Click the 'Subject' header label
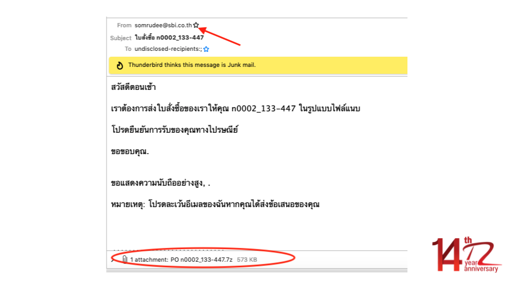514x289 pixels. pos(120,38)
